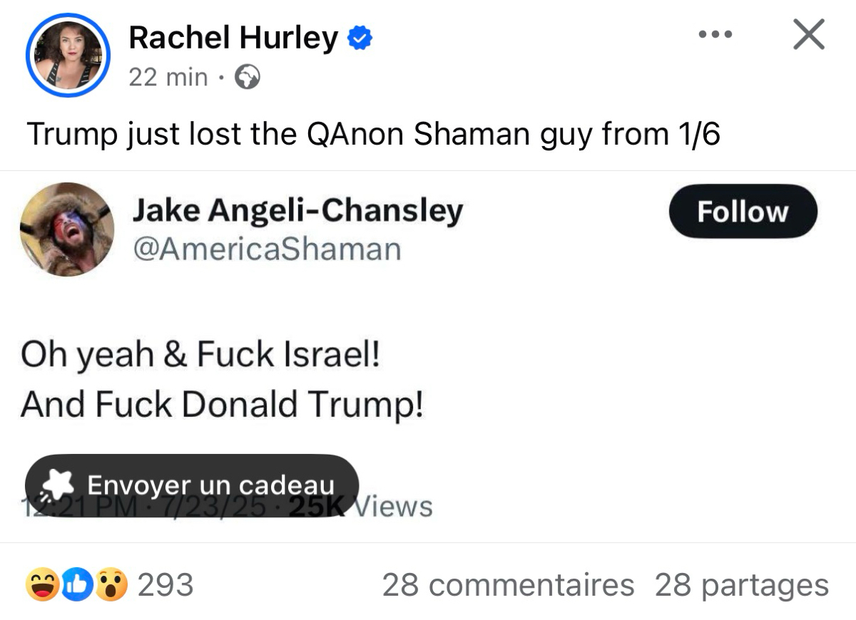Click the blue verified badge

pos(360,38)
